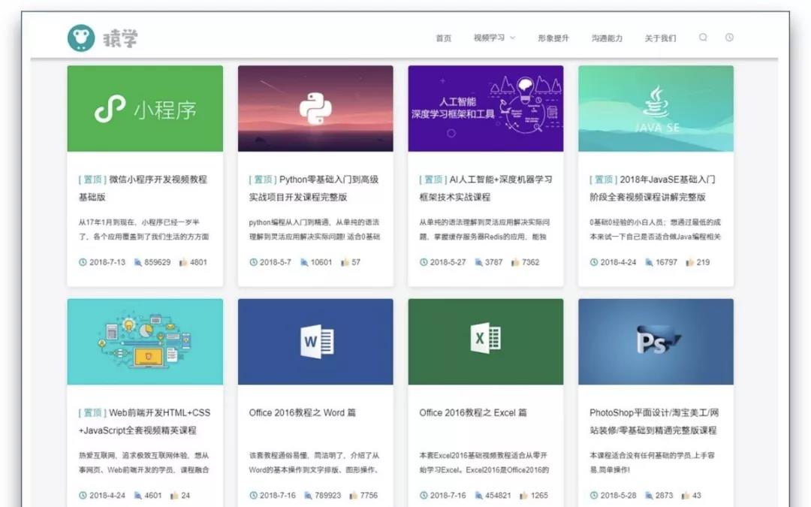Click thumbs-up icon on AI人工智能 card

coord(515,263)
